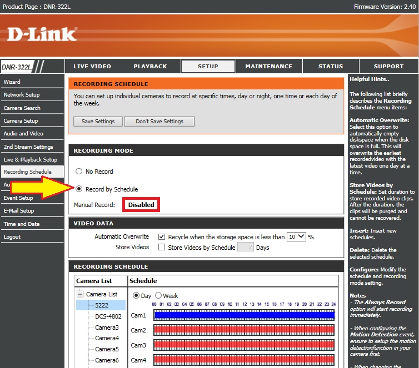Click the Store Videos days field

(x=246, y=247)
